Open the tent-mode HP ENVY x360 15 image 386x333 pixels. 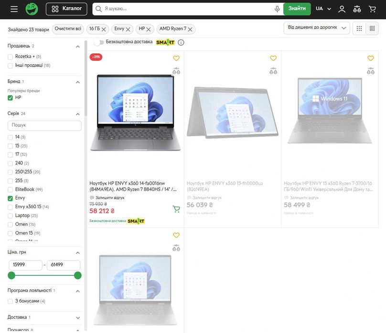point(232,112)
